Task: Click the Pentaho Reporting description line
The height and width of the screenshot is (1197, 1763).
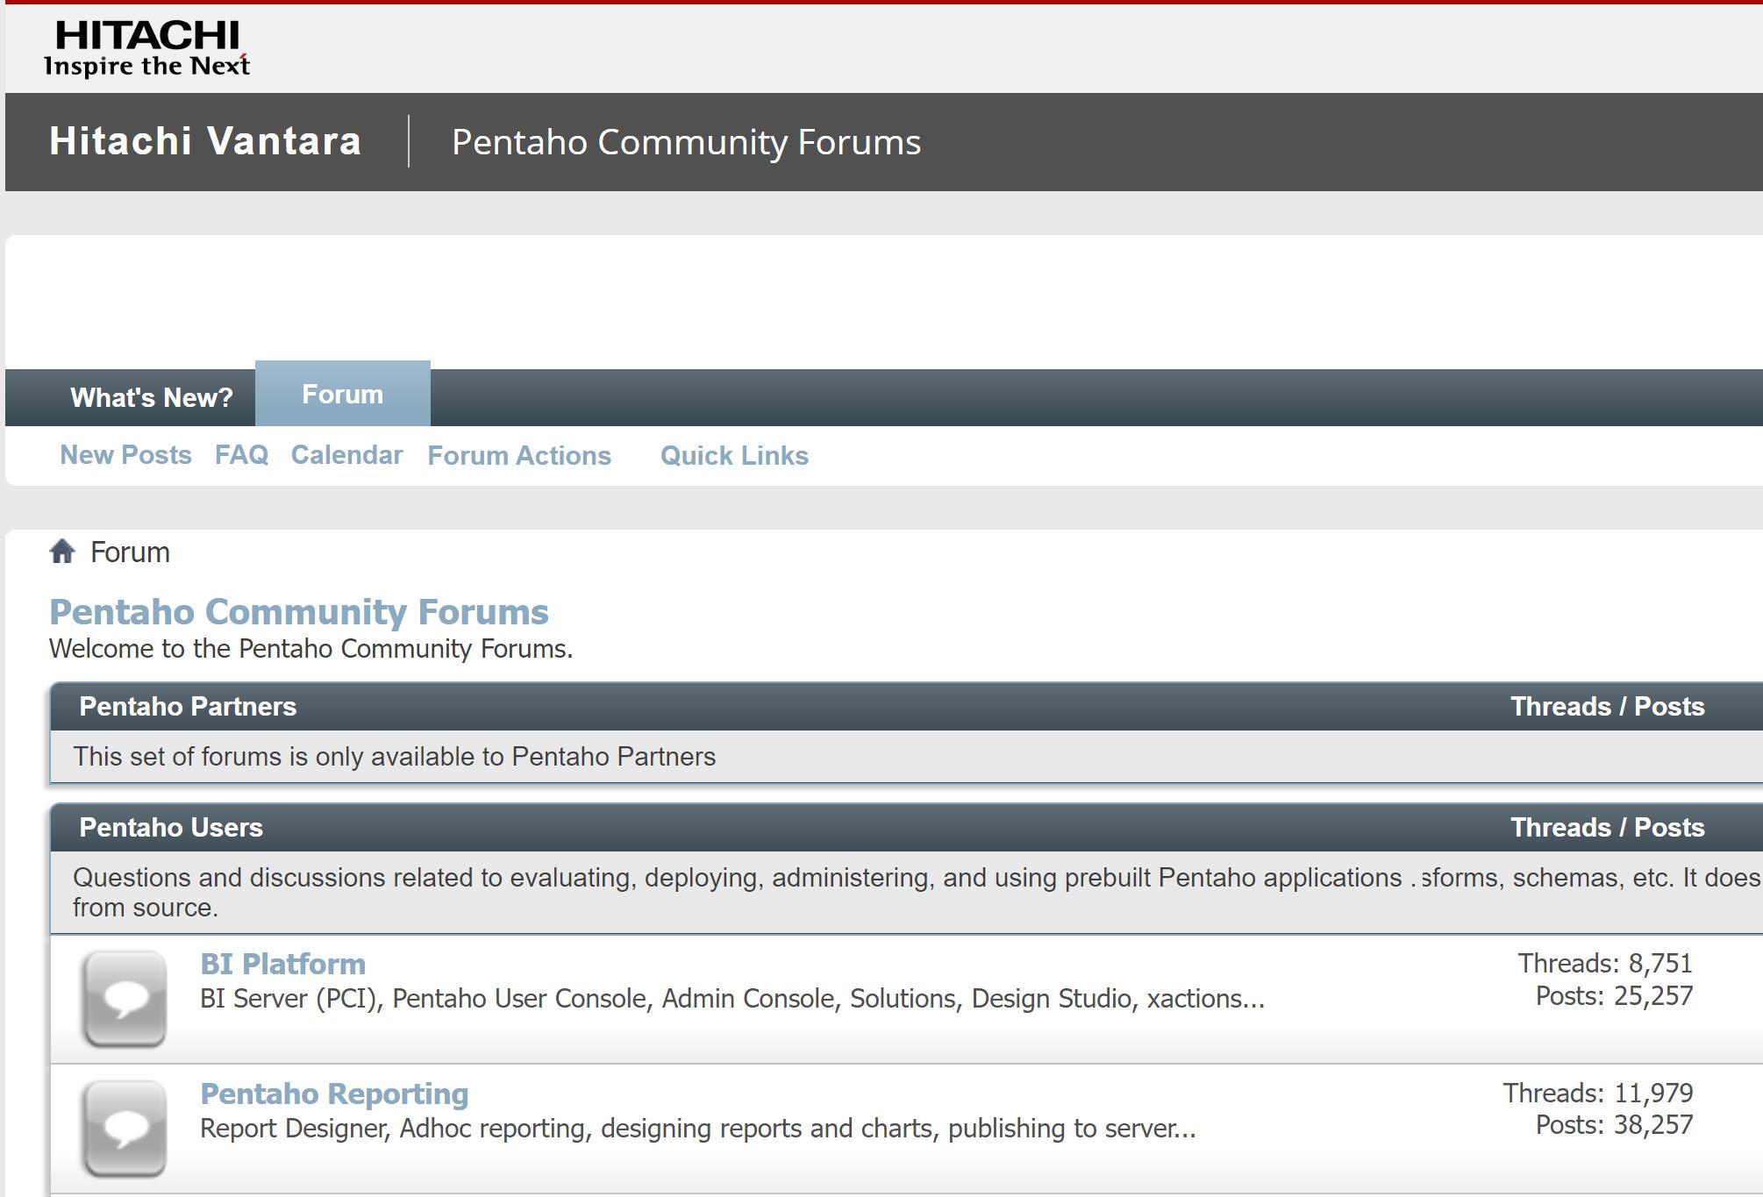Action: pos(698,1129)
